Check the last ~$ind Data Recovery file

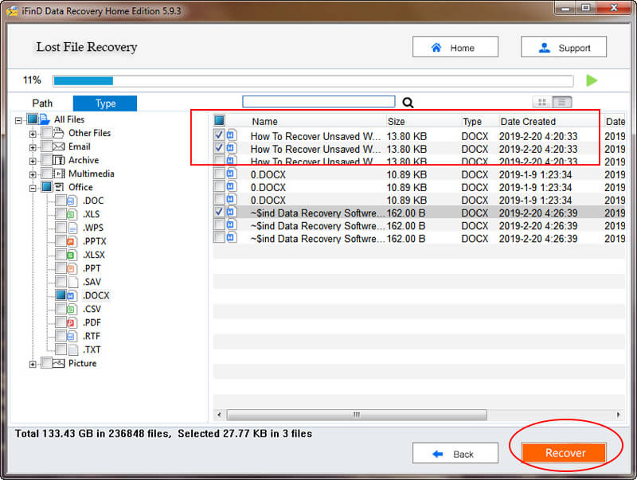tap(219, 236)
